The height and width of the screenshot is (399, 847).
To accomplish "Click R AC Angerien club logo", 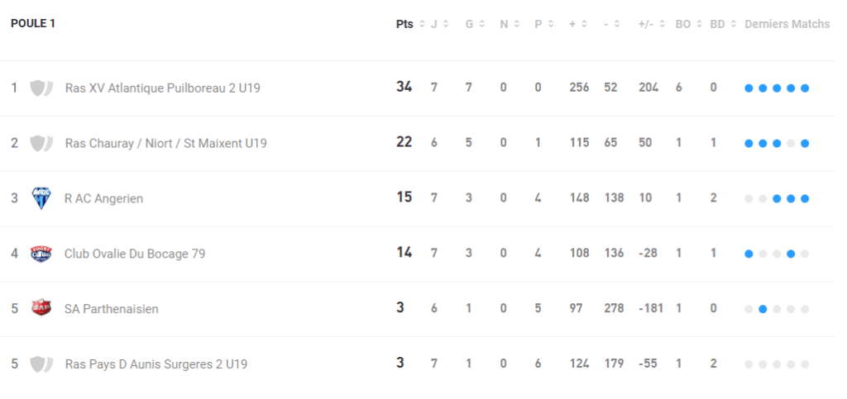I will click(41, 198).
